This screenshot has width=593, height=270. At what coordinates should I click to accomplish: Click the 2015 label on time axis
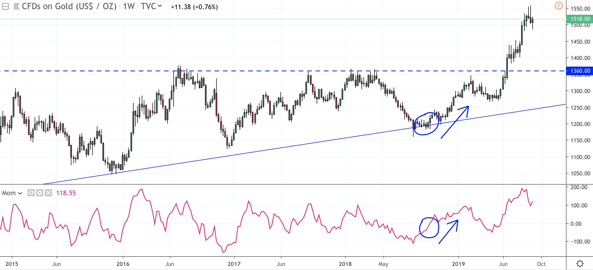12,264
